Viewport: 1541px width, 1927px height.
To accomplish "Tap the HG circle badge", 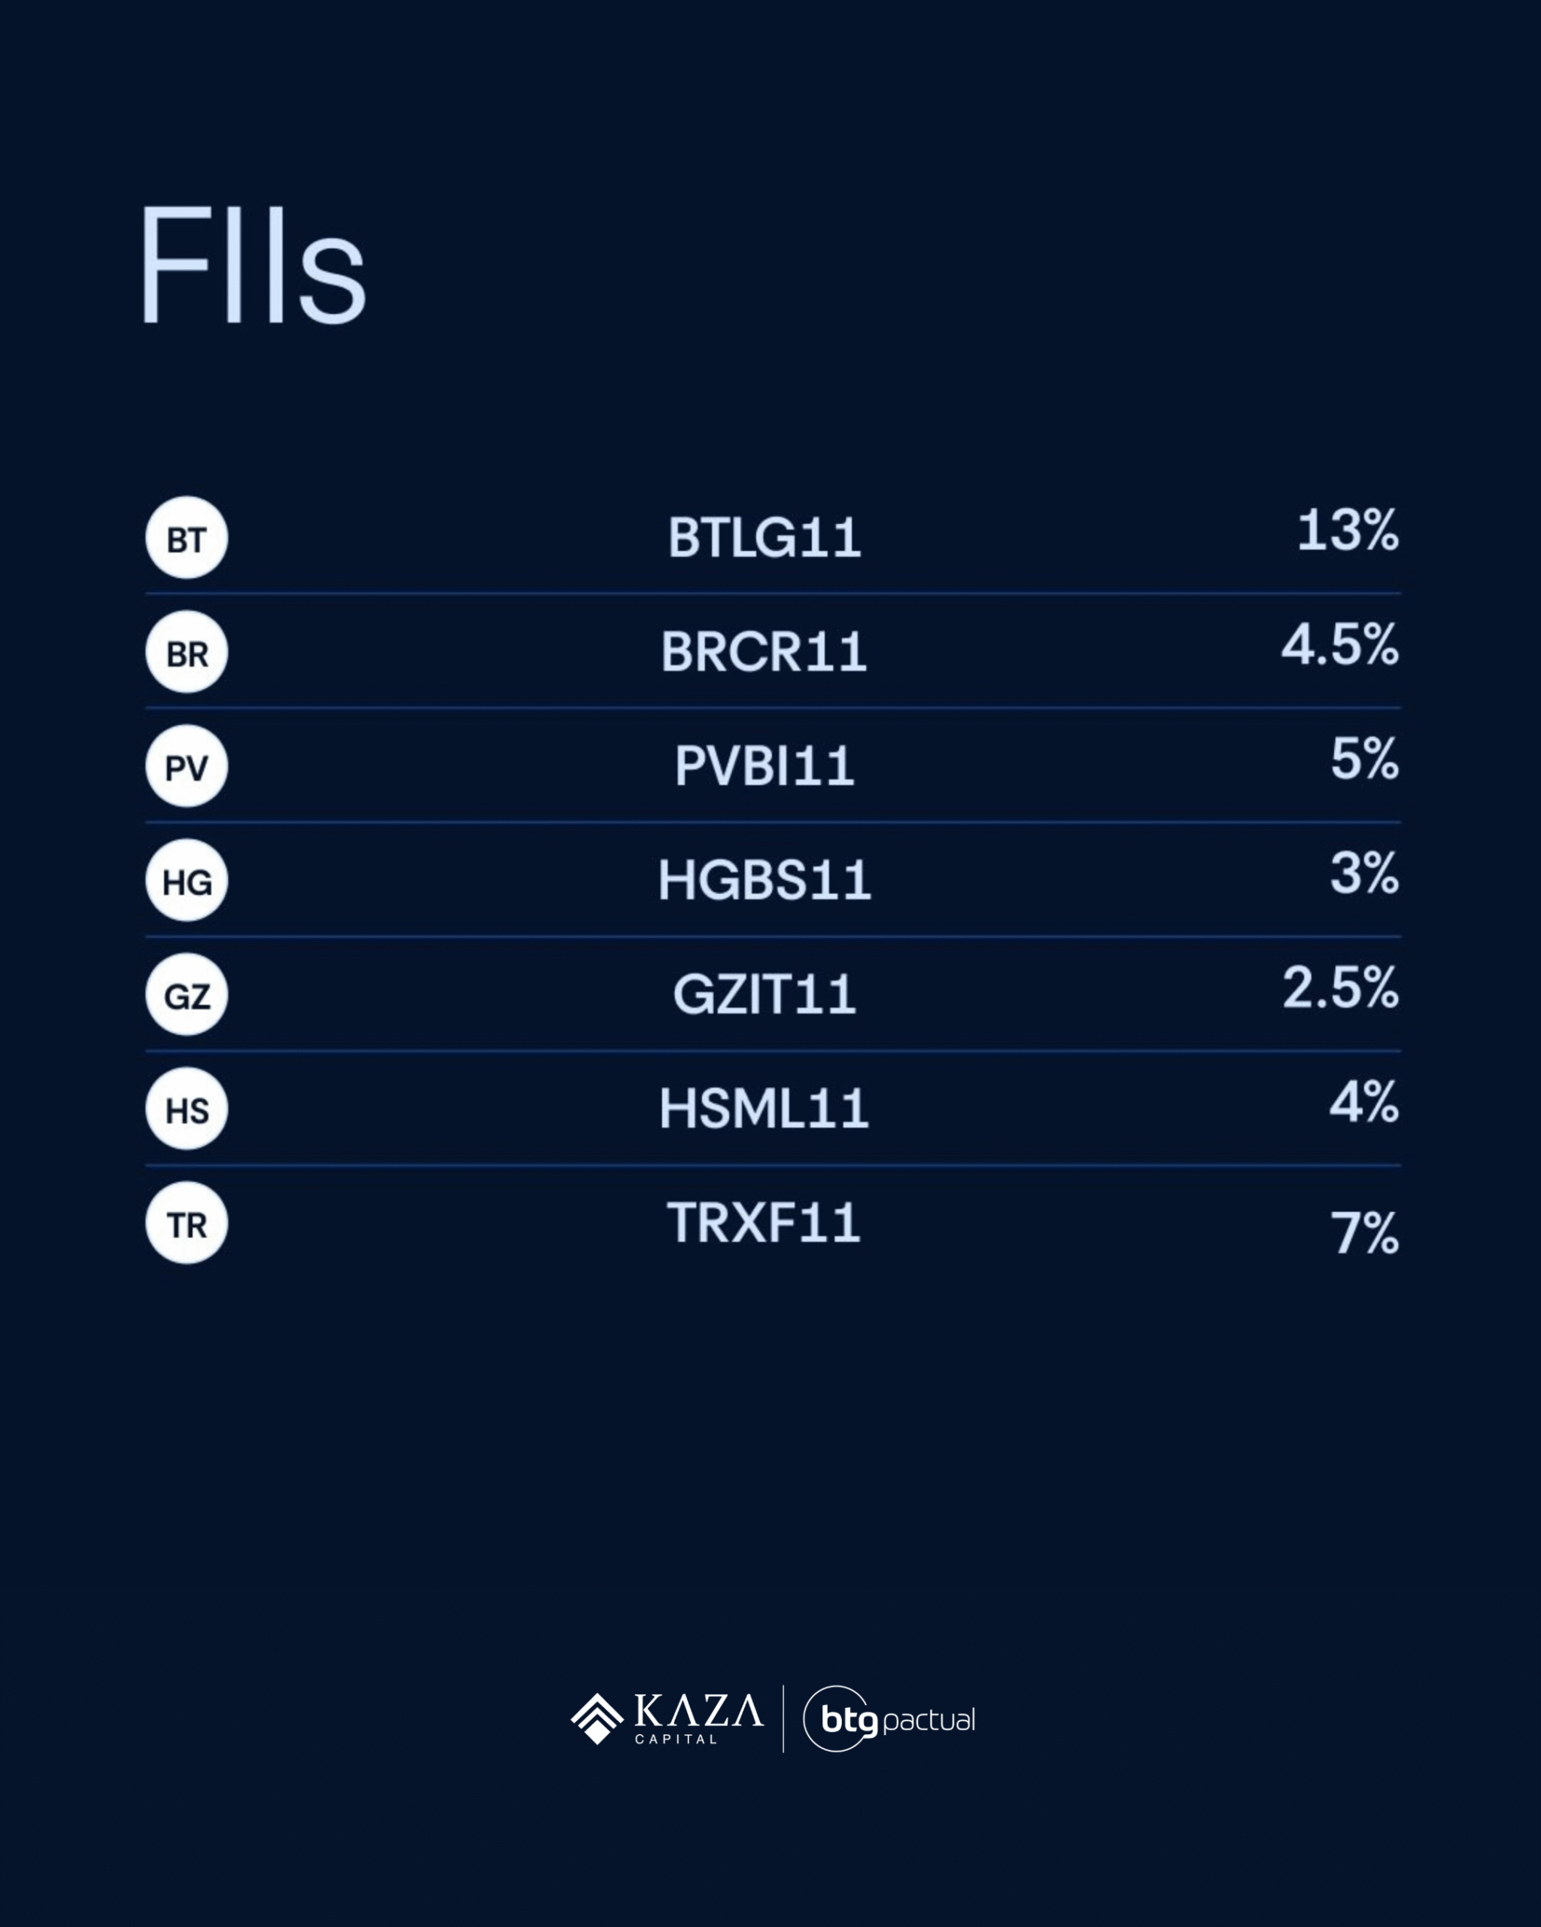I will coord(187,881).
